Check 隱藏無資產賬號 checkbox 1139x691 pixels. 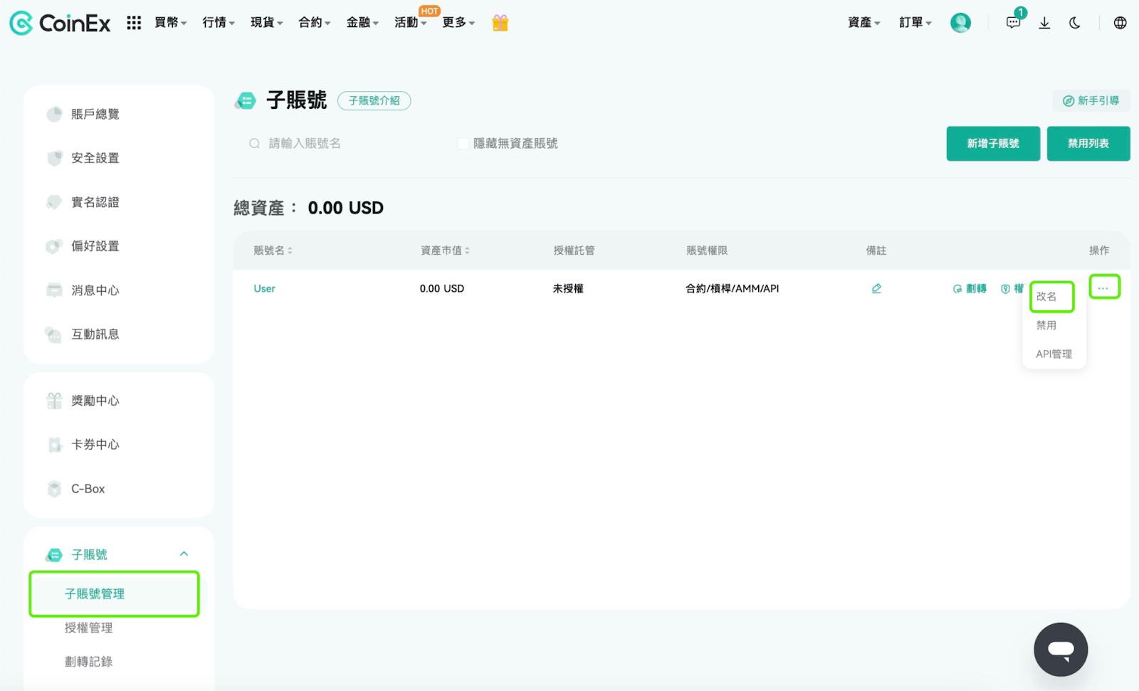tap(463, 144)
